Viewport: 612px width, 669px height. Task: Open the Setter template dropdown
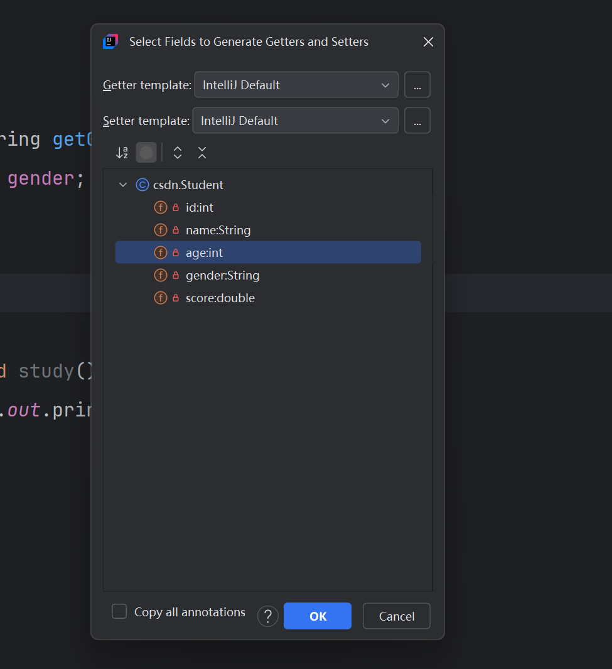(x=296, y=121)
